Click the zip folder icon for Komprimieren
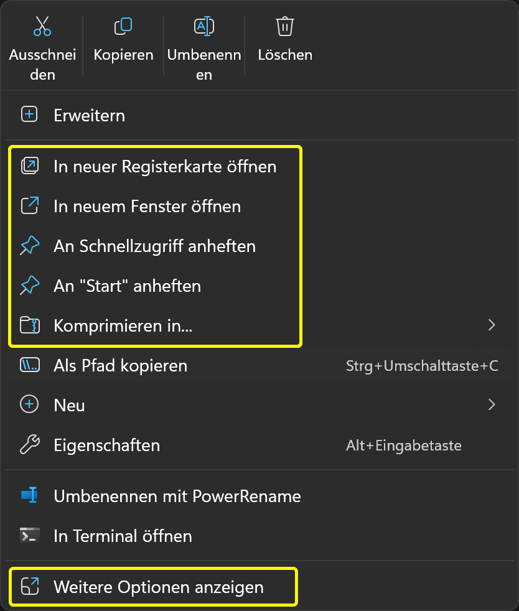The width and height of the screenshot is (519, 611). [x=29, y=325]
